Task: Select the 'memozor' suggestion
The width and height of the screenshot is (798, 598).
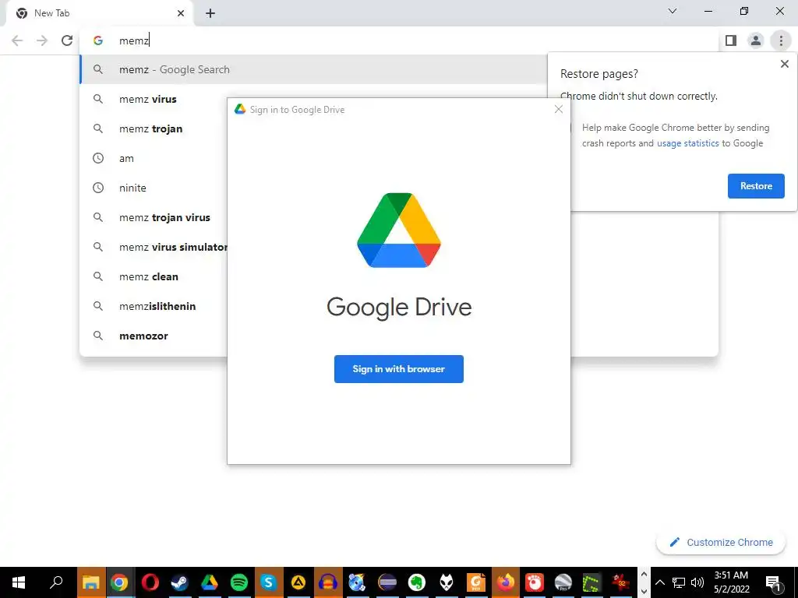Action: tap(154, 336)
